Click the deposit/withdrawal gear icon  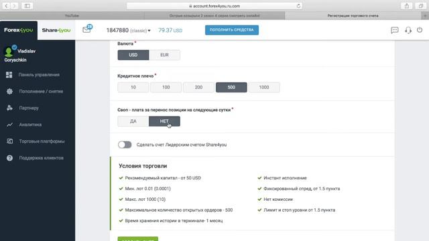(9, 92)
